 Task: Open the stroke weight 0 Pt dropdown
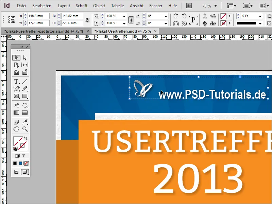[260, 16]
